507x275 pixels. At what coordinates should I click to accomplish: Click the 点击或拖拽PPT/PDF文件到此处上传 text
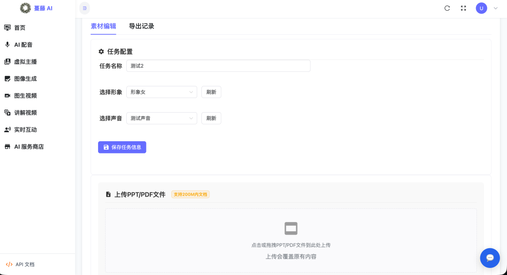[291, 245]
